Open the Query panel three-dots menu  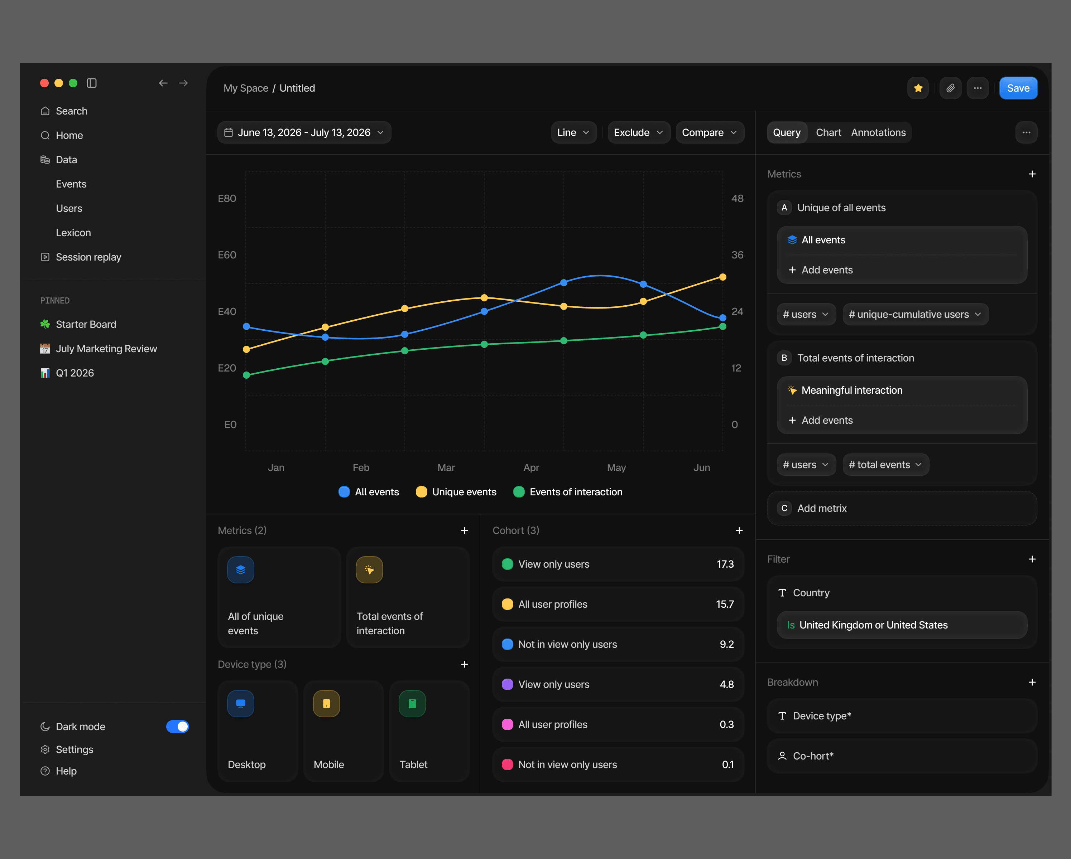click(1026, 132)
